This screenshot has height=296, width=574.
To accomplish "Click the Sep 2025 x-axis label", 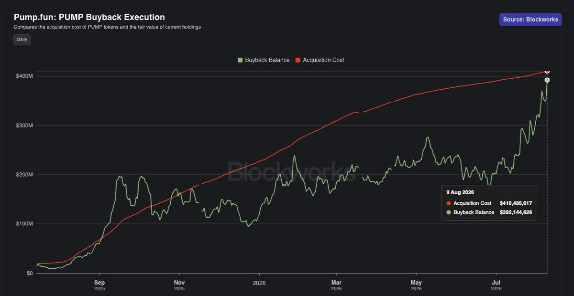I will 99,285.
